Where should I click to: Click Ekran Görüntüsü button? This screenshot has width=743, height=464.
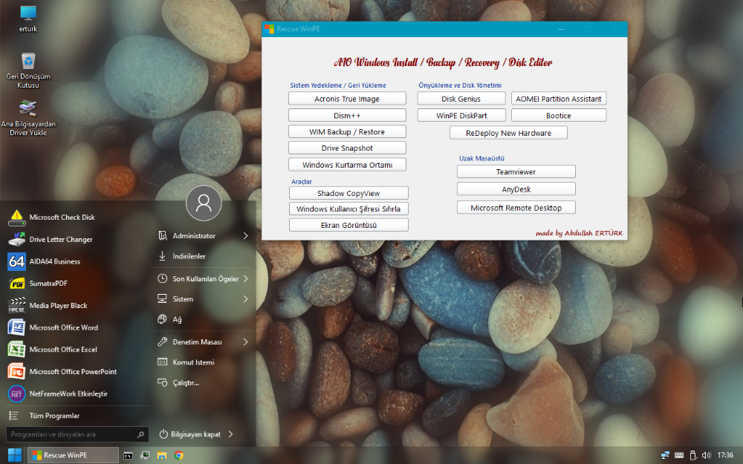(348, 225)
